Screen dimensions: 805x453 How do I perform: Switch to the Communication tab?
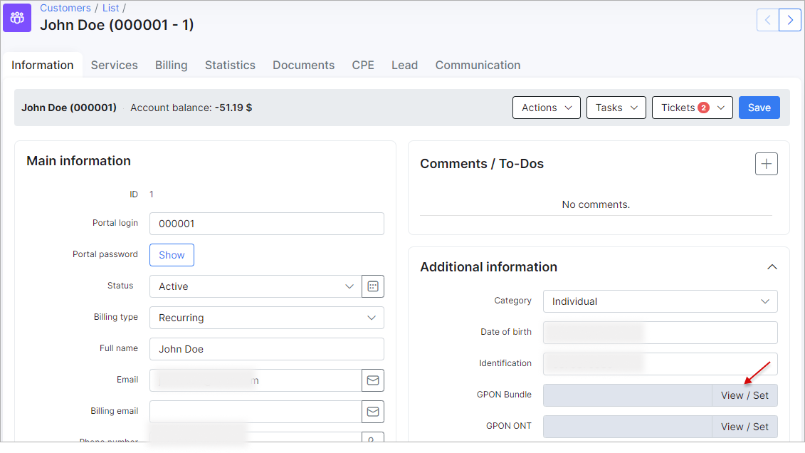point(478,66)
